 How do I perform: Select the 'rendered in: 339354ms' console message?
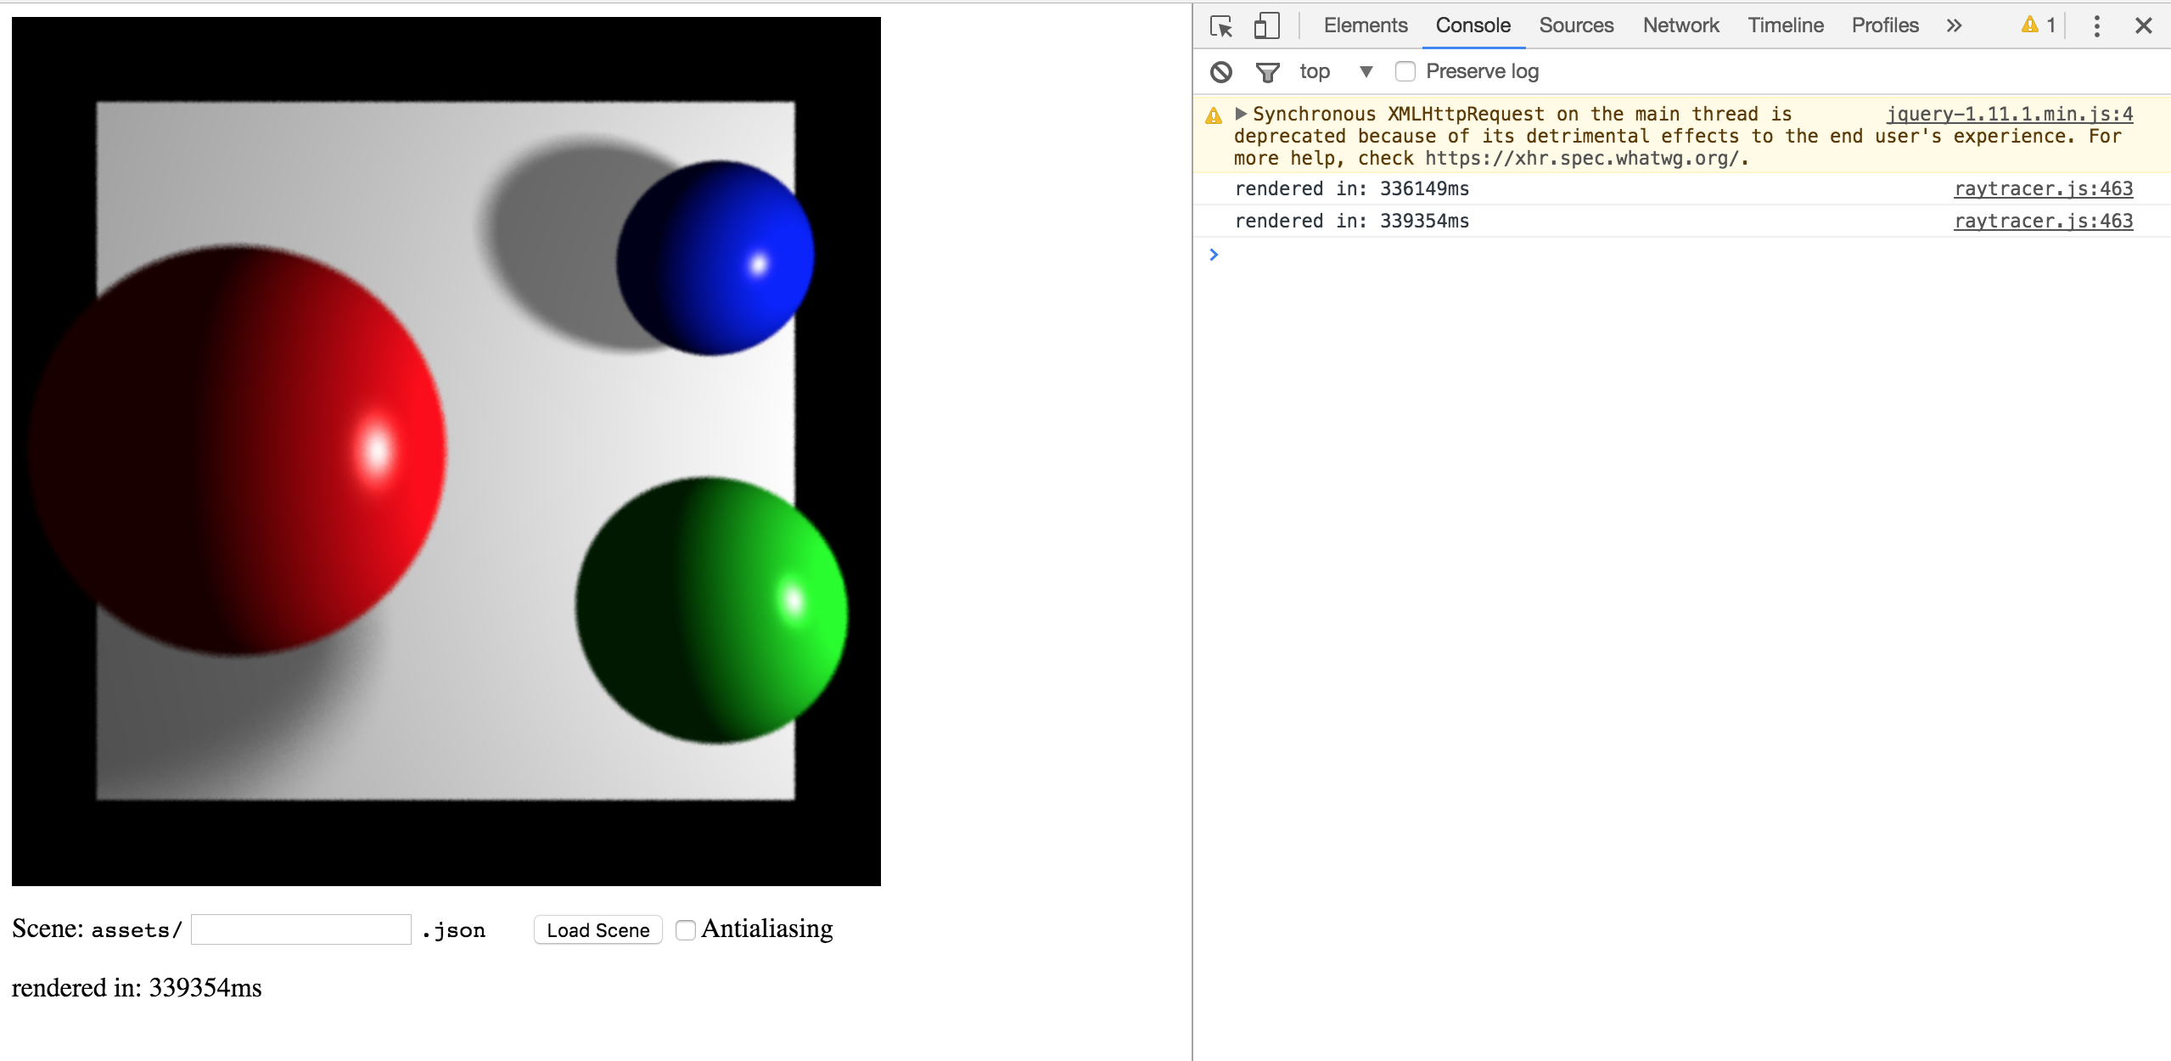coord(1351,221)
